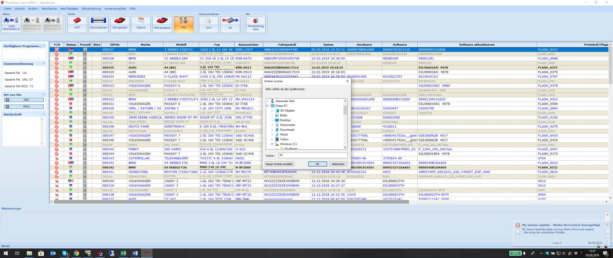Click the Marke column header
The width and height of the screenshot is (613, 258).
click(x=145, y=44)
